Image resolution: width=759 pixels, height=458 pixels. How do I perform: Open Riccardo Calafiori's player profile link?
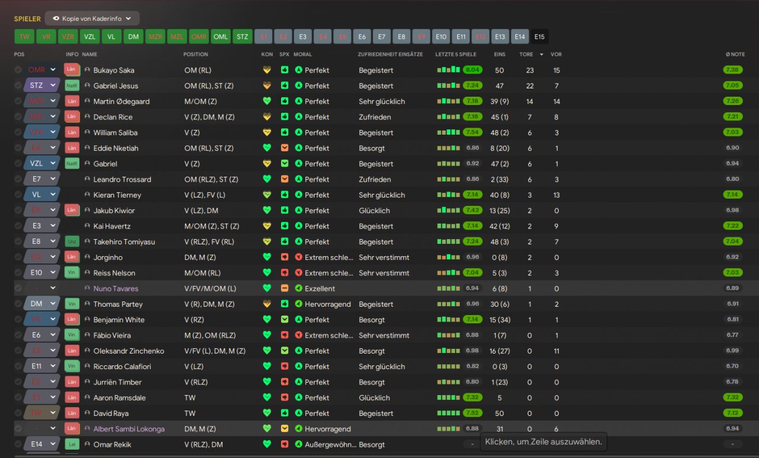[x=122, y=366]
